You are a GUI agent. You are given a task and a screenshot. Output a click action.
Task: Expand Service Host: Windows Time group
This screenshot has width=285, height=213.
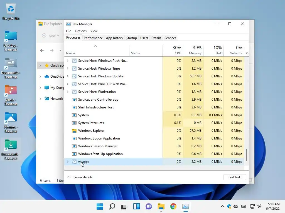pyautogui.click(x=67, y=69)
